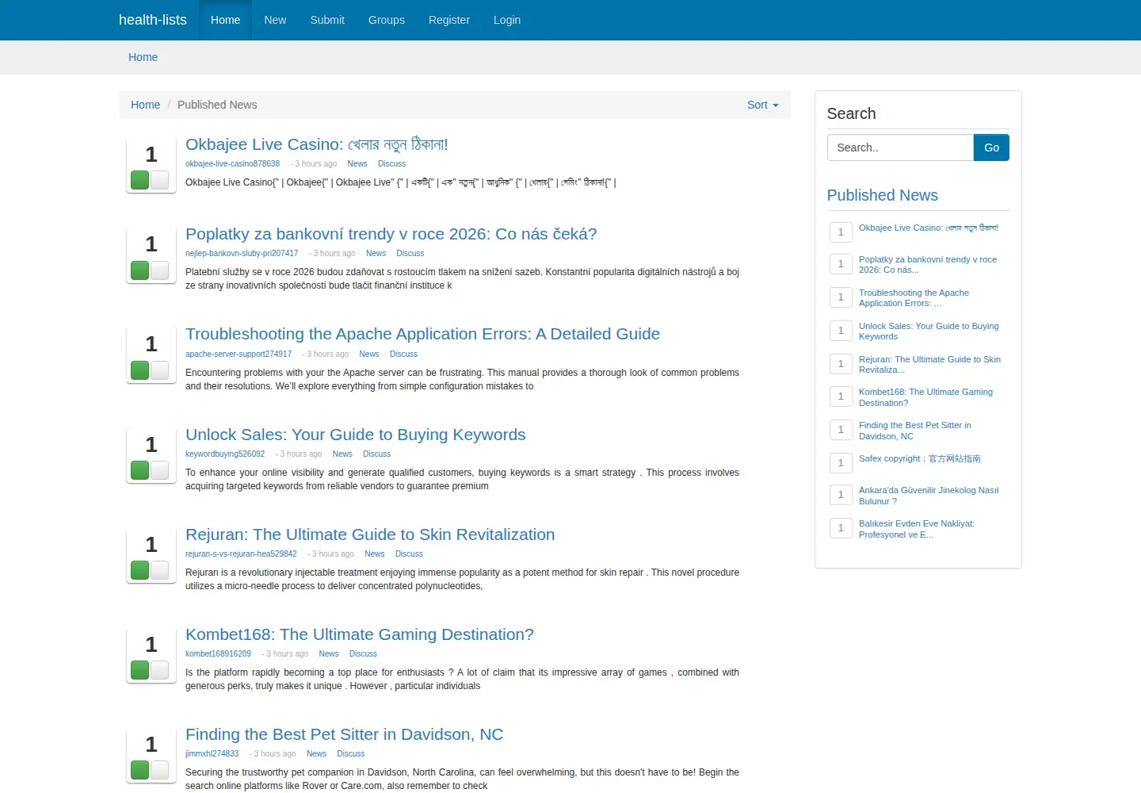The height and width of the screenshot is (793, 1141).
Task: Click Home in the Published News breadcrumb
Action: point(145,105)
